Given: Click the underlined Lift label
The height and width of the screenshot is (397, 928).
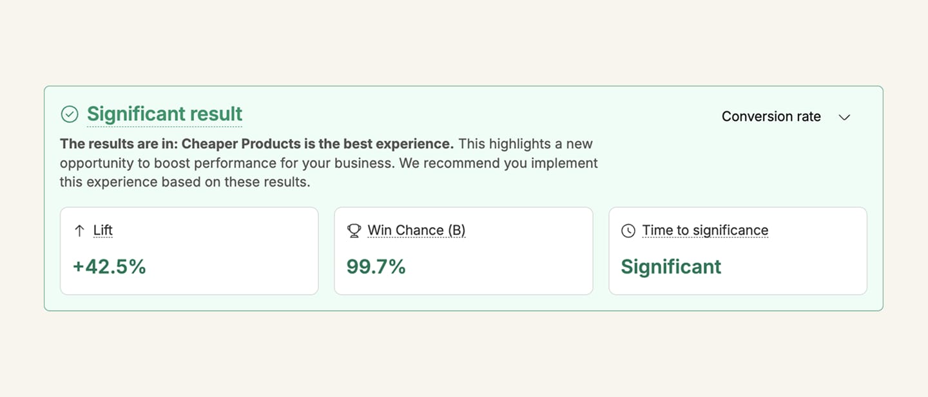Looking at the screenshot, I should 103,230.
